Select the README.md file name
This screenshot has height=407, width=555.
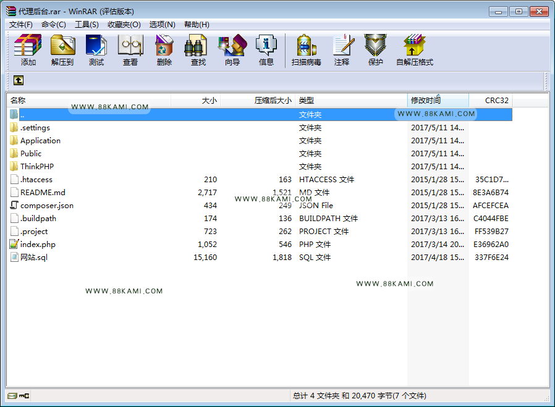pyautogui.click(x=43, y=192)
